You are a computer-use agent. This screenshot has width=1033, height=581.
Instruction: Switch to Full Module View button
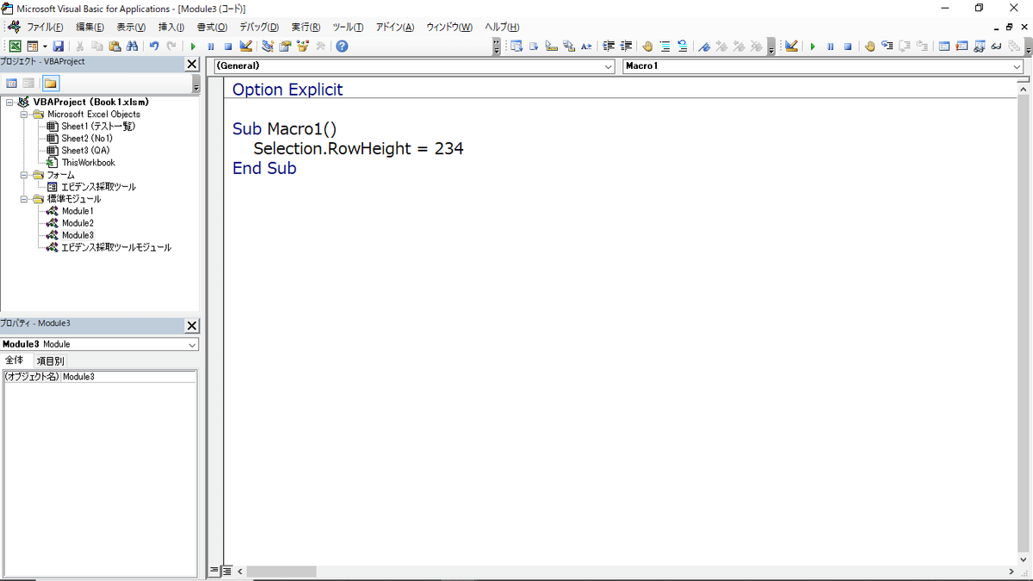tap(226, 571)
